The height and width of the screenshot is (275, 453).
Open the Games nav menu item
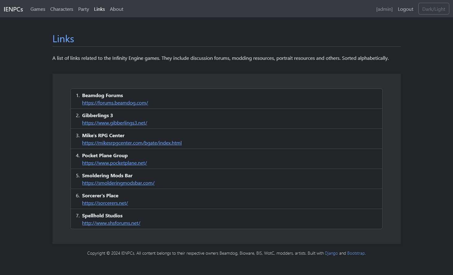click(38, 9)
